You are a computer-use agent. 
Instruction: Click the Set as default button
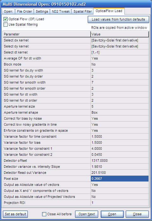tap(16, 214)
